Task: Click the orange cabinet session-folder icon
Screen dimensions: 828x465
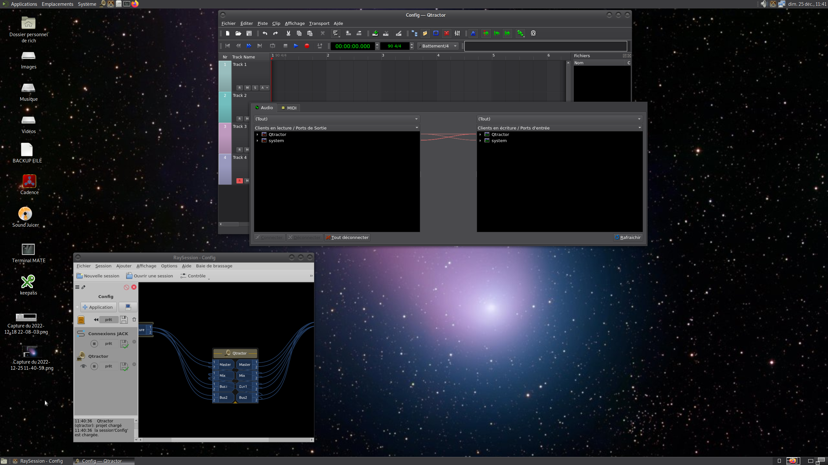Action: (x=81, y=320)
